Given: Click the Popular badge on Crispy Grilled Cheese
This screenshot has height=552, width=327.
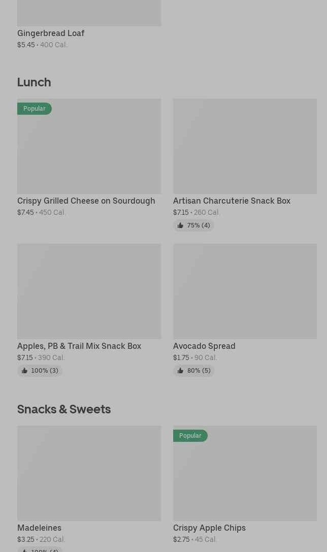Looking at the screenshot, I should click(35, 109).
